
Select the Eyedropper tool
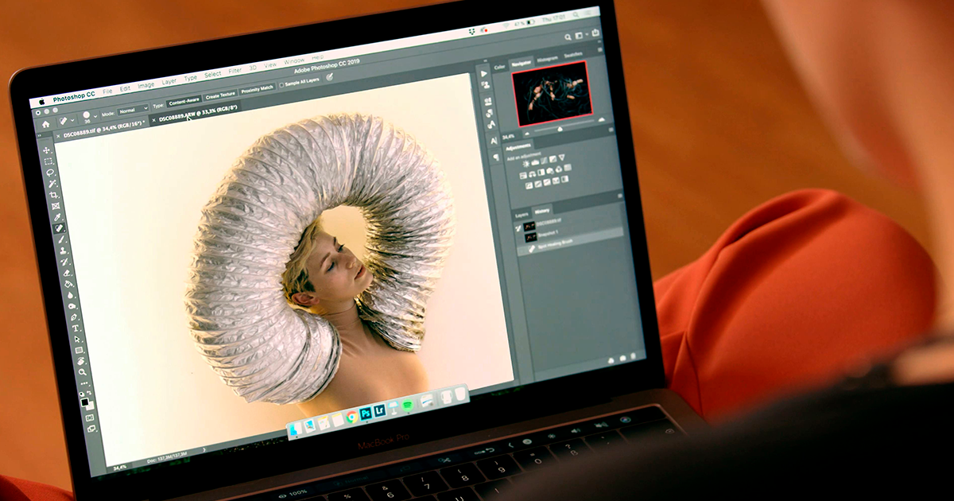click(x=56, y=217)
